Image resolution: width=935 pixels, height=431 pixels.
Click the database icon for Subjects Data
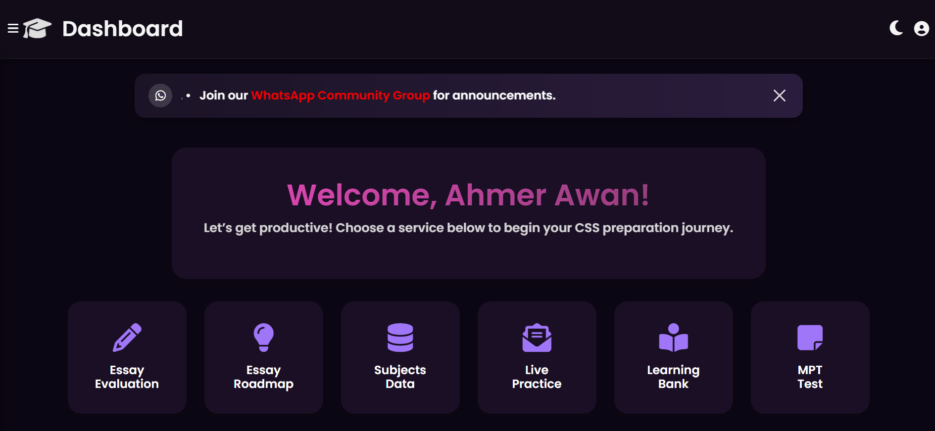[x=400, y=337]
